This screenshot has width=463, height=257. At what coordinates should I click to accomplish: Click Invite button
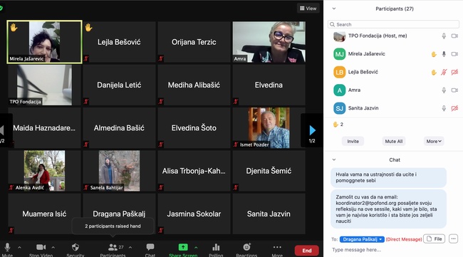[353, 142]
